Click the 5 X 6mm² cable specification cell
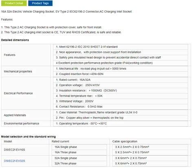This screenshot has height=168, width=193. tap(150, 164)
